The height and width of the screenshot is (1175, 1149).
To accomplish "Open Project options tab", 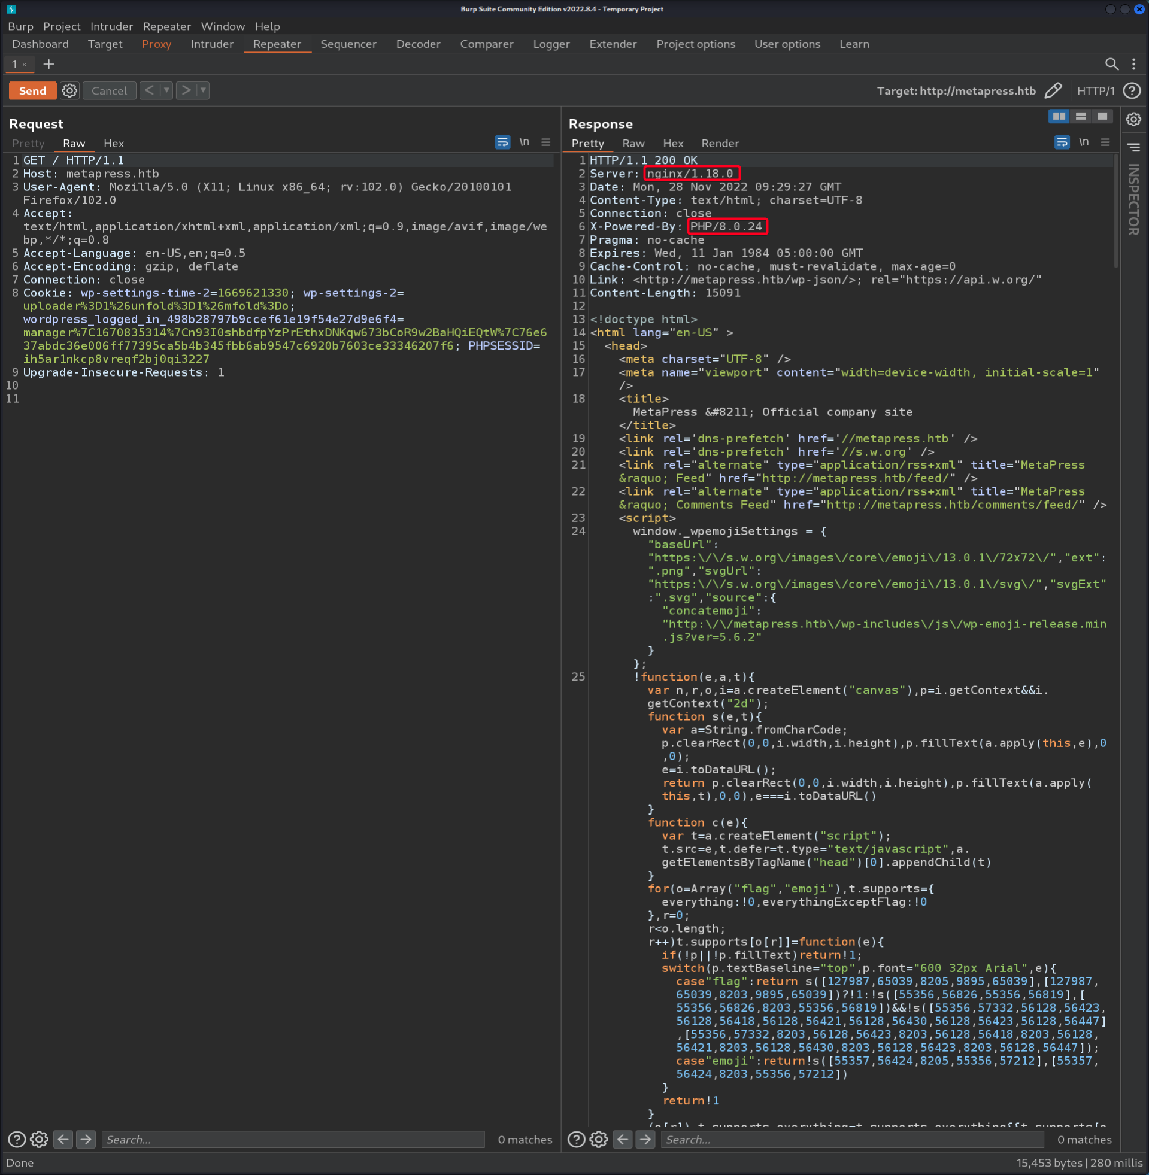I will (695, 44).
